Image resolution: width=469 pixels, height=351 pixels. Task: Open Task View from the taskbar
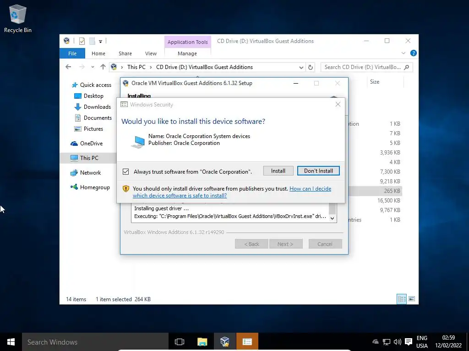click(x=180, y=342)
